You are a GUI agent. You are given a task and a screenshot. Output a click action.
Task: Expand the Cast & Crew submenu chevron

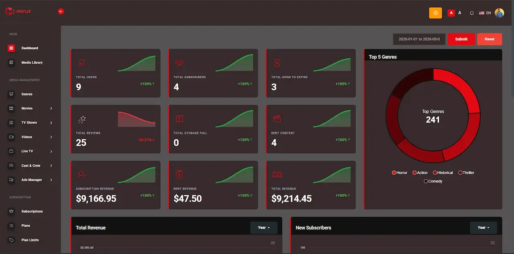(x=51, y=166)
